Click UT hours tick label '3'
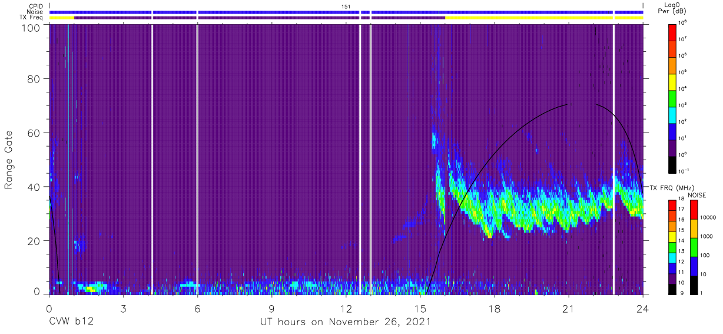723x334 pixels. 123,308
